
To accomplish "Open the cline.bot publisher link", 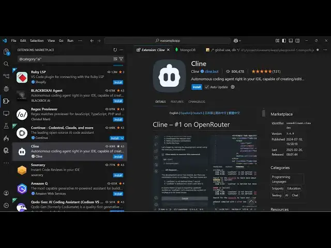I will coord(212,71).
